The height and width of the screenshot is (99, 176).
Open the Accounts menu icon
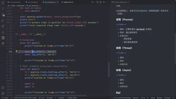(x=3, y=87)
